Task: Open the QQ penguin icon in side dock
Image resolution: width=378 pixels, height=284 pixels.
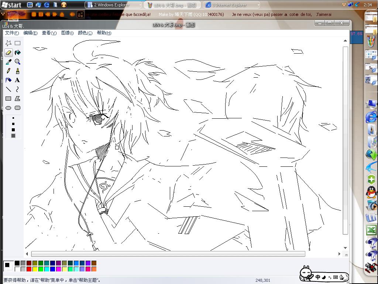Action: point(371,192)
